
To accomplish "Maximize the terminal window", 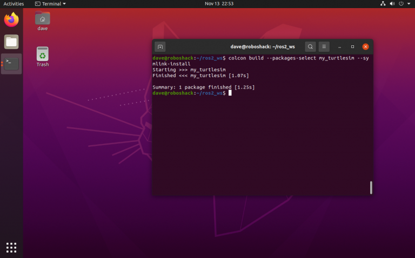I will [x=352, y=47].
